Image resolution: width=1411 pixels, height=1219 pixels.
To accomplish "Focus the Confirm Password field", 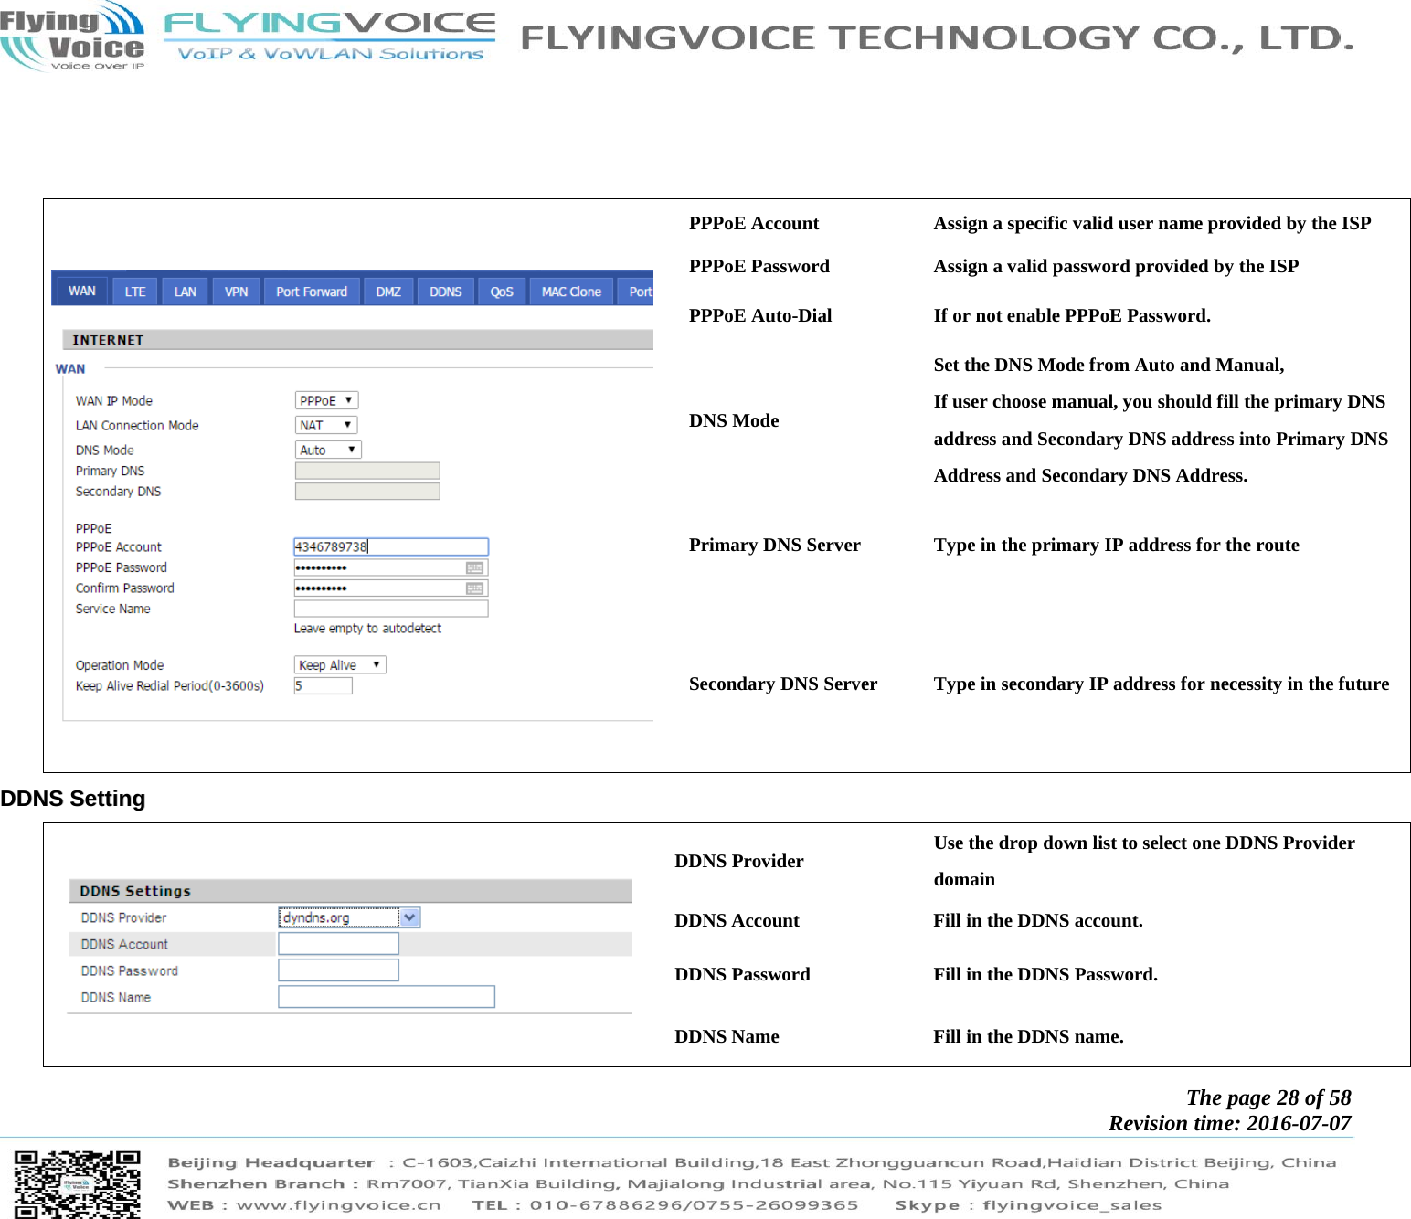I will (391, 588).
